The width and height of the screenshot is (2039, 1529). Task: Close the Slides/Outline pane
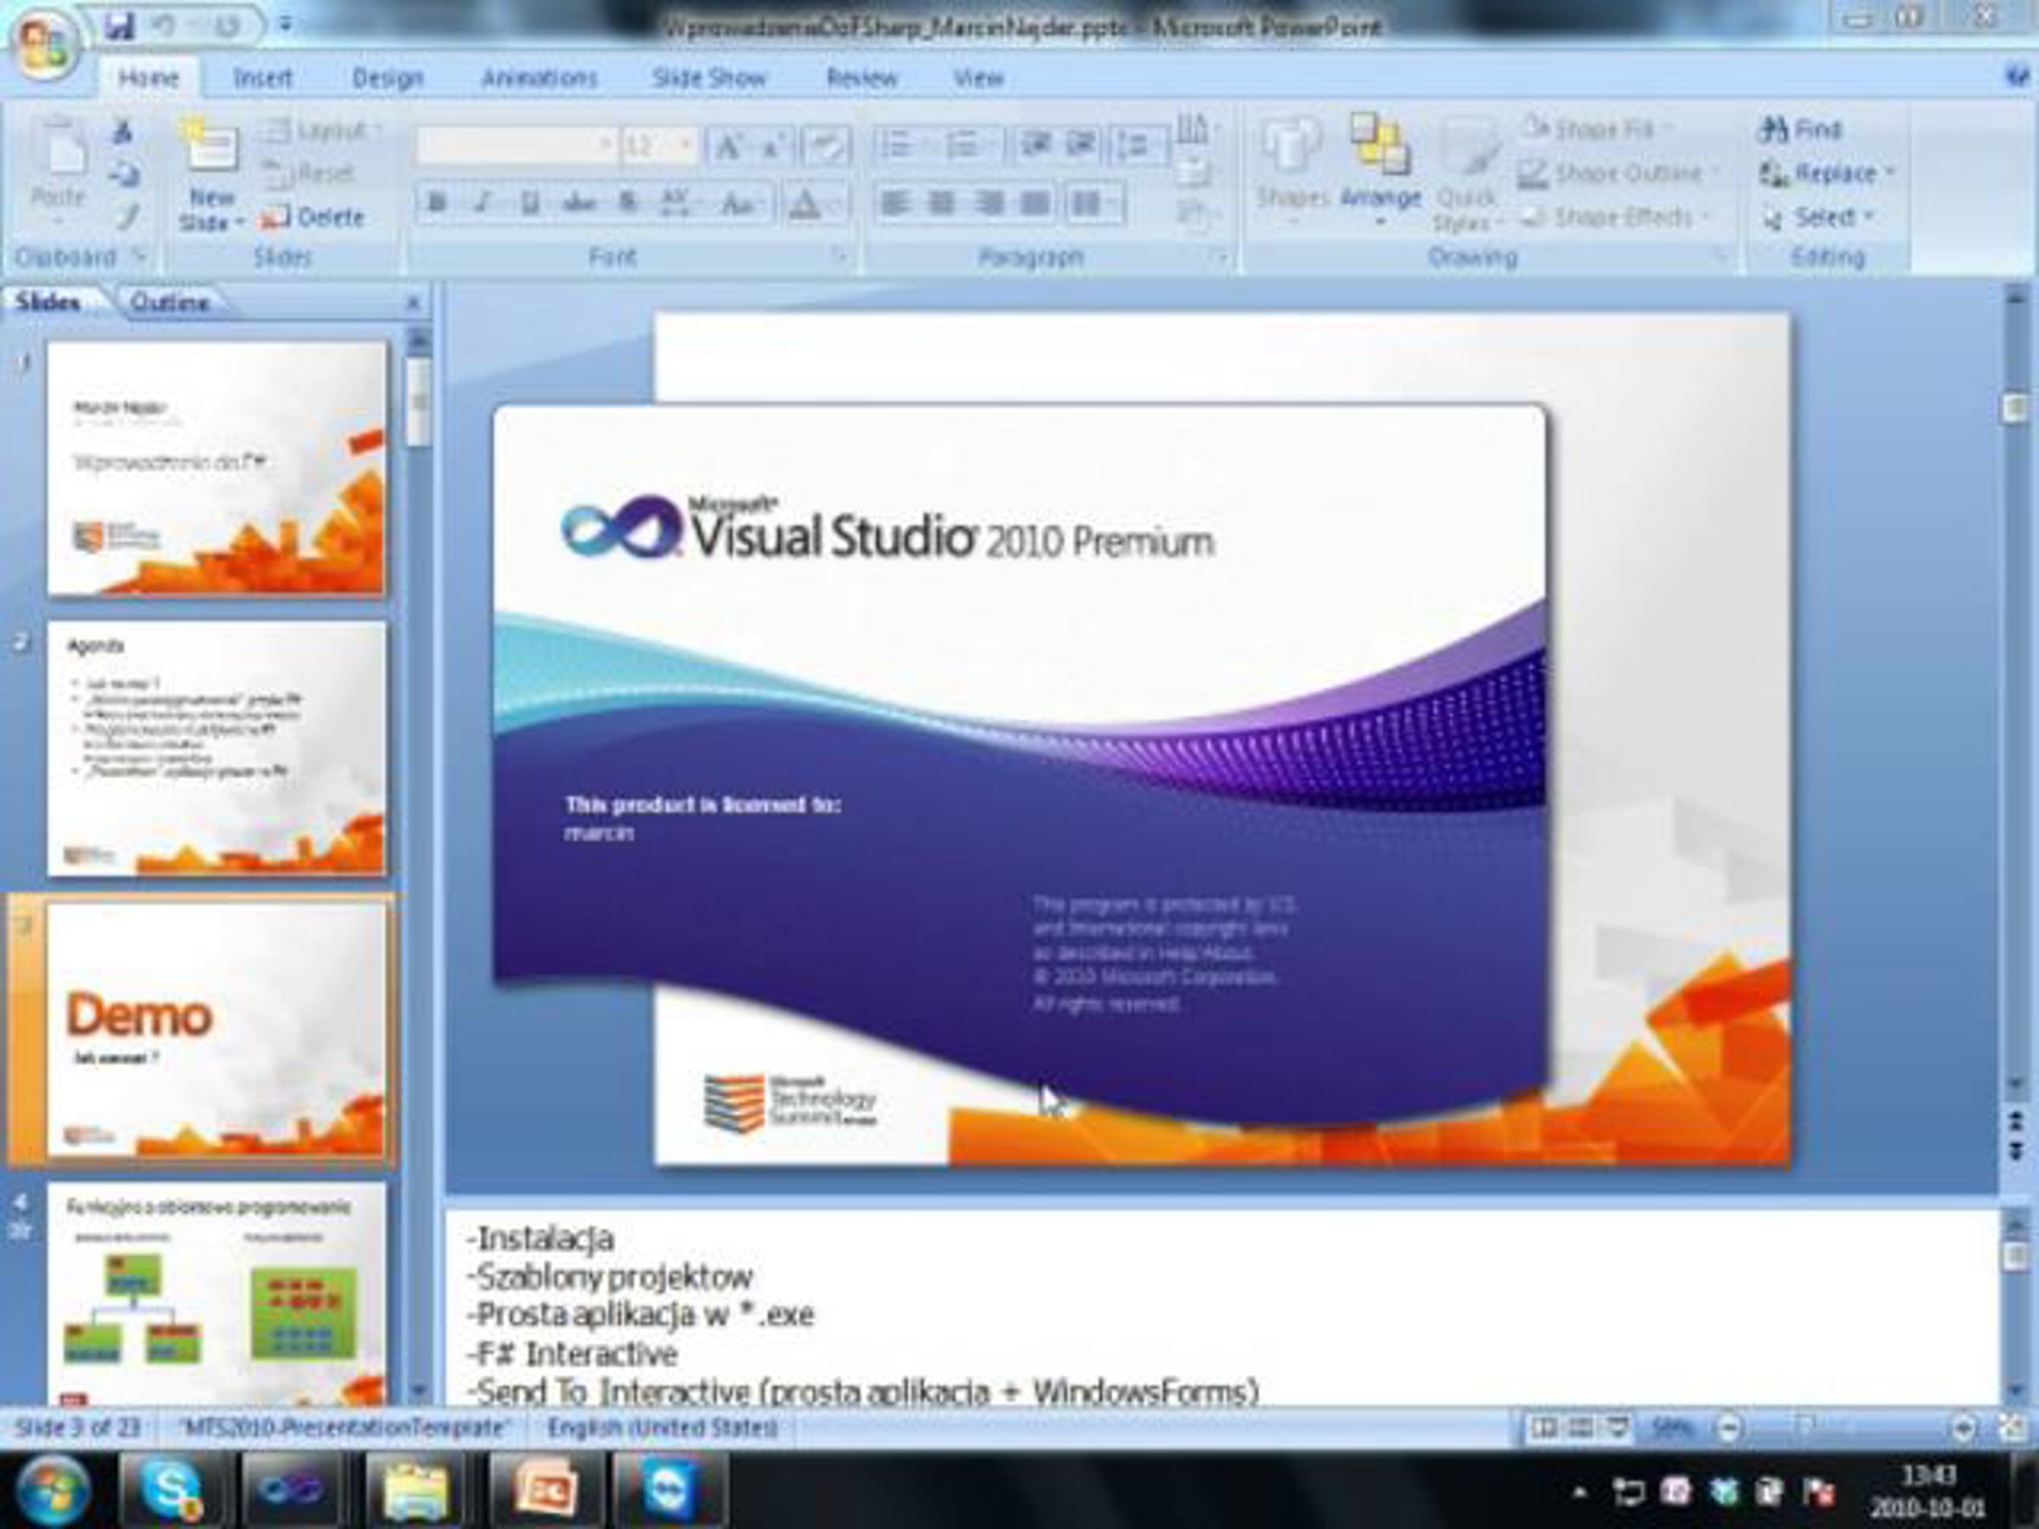click(x=413, y=302)
